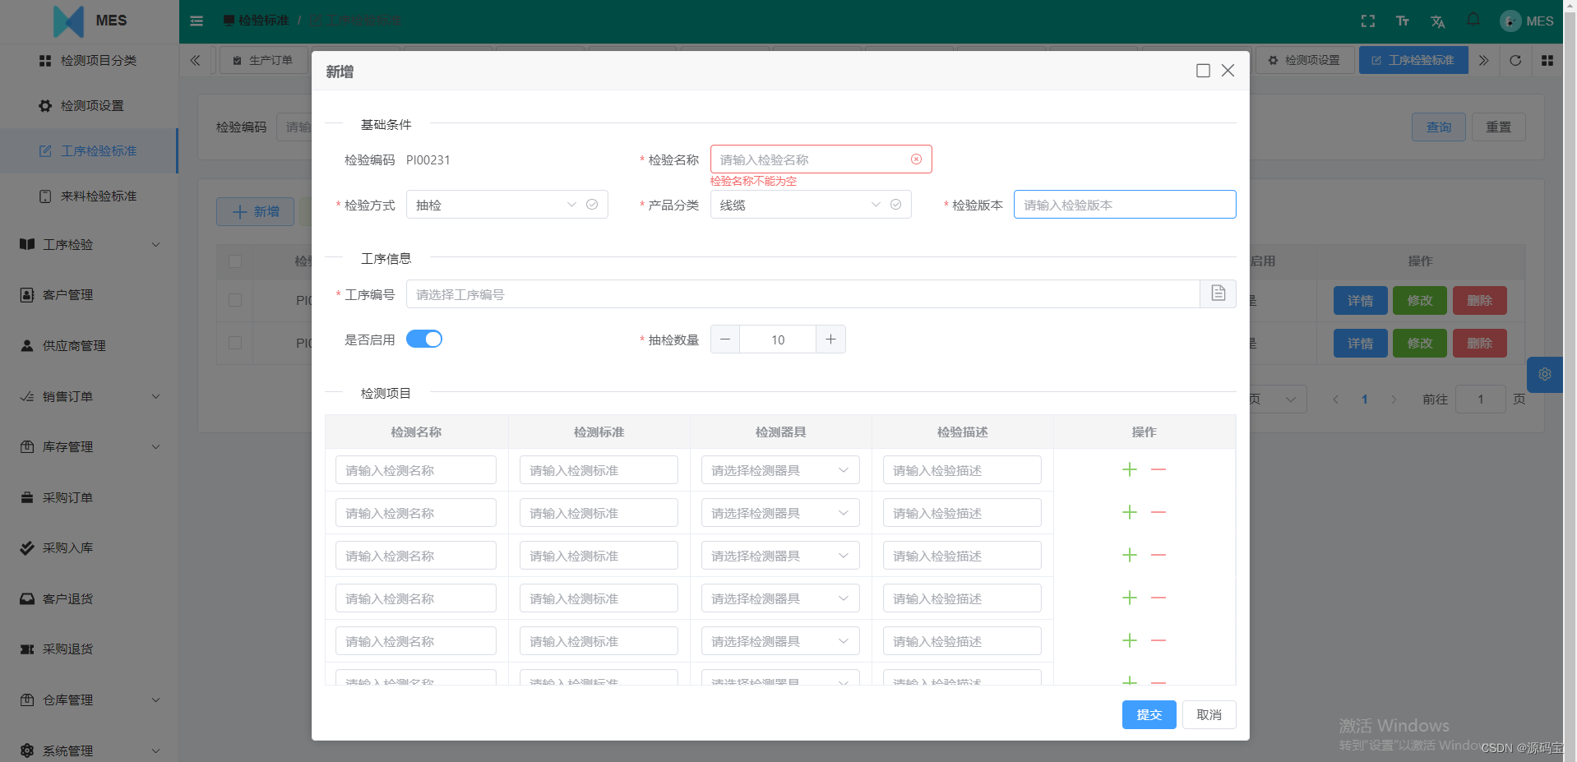Screen dimensions: 1577x762
Task: Click the 前往 page number input field
Action: pyautogui.click(x=1480, y=399)
